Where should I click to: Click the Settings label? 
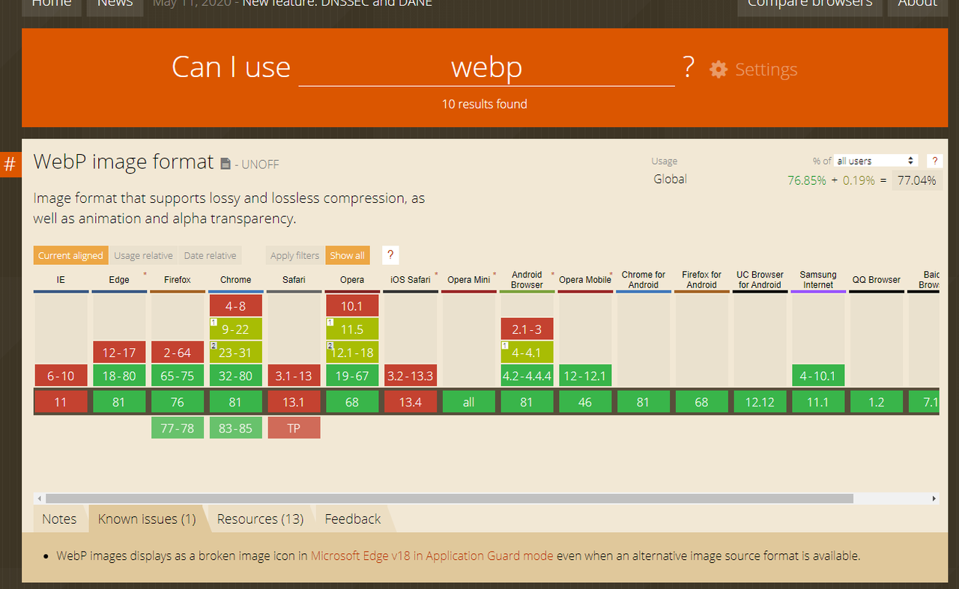(766, 70)
